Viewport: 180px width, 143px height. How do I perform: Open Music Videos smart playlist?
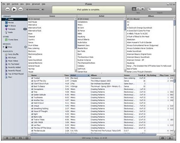tap(13, 61)
